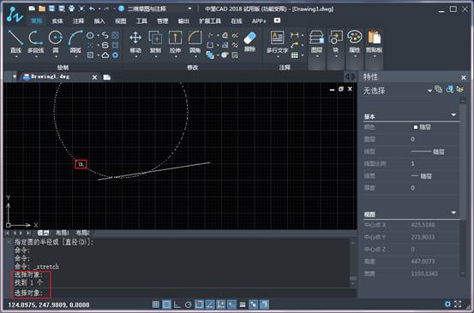Collapse the 基本 properties section

tap(453, 115)
